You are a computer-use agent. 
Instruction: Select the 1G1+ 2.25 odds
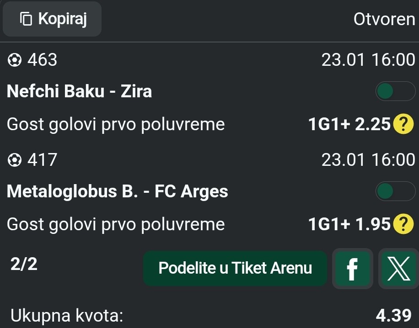[x=350, y=124]
